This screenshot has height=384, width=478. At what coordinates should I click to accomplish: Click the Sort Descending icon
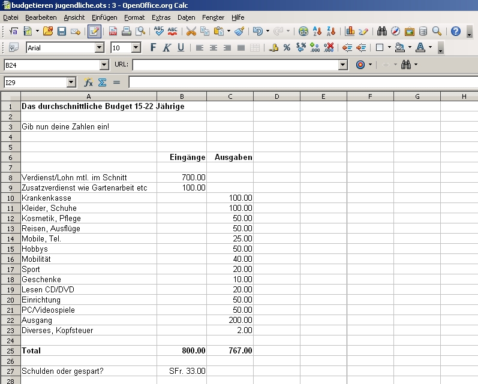(331, 31)
